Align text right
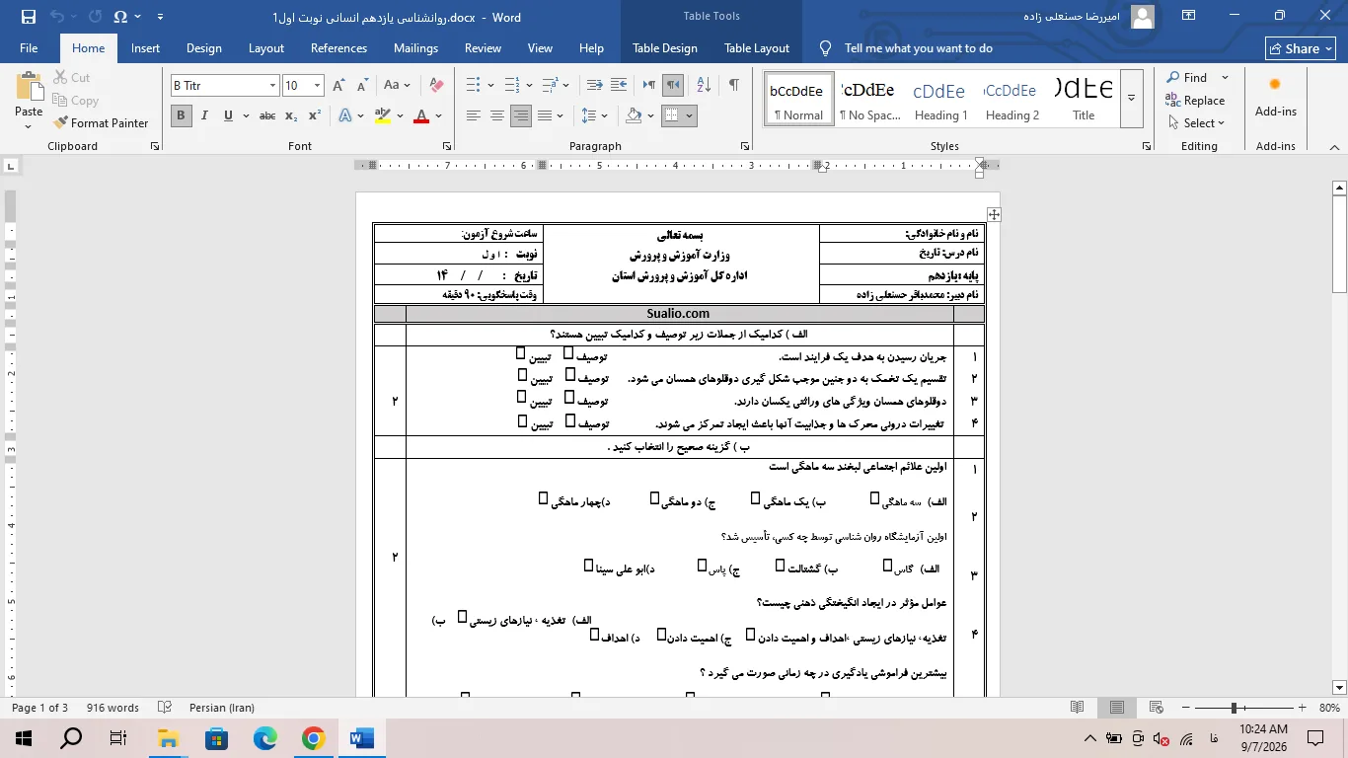This screenshot has height=758, width=1348. point(520,115)
